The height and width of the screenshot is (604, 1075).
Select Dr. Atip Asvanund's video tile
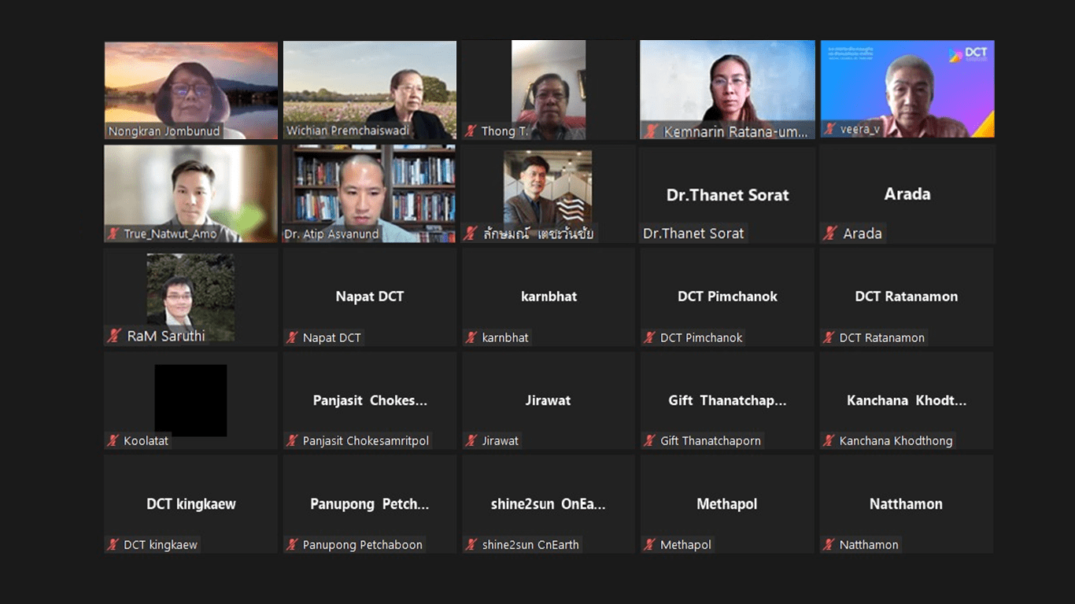click(370, 193)
